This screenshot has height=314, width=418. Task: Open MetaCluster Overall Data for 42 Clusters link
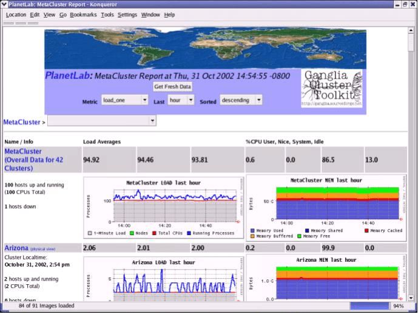tap(34, 160)
